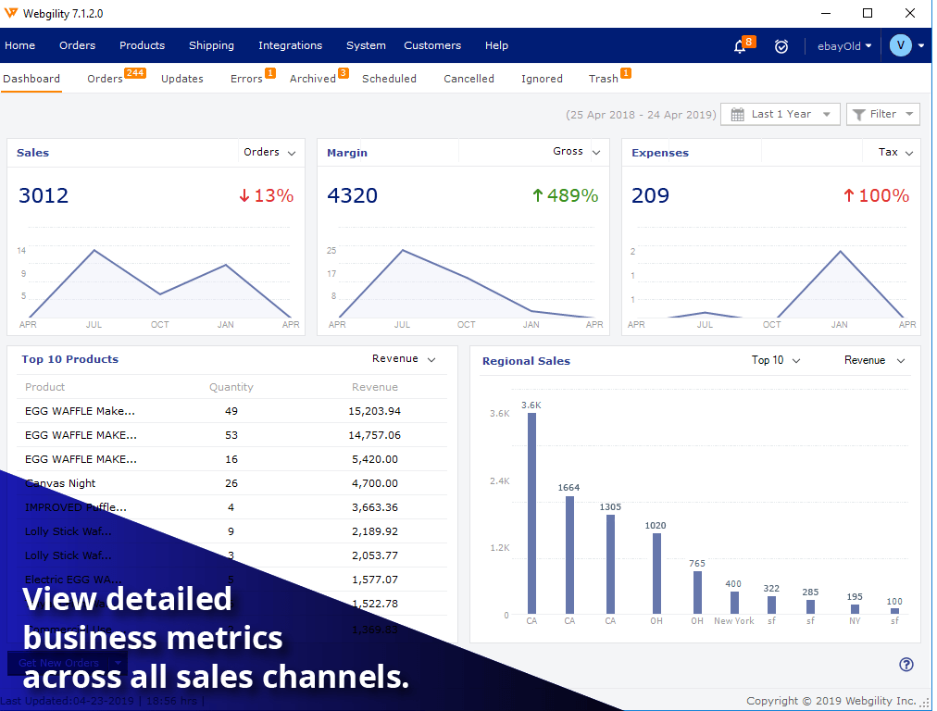Open the Filter dropdown
Screen dimensions: 937x711
[x=883, y=114]
